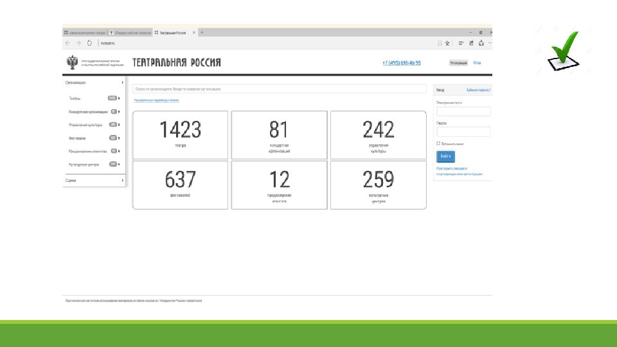Screen dimensions: 617x347
Task: Expand arrow beside Управления культуры badge
Action: click(120, 125)
